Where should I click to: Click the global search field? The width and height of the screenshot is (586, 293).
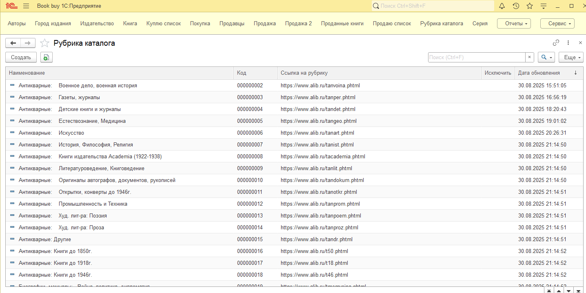tap(433, 6)
